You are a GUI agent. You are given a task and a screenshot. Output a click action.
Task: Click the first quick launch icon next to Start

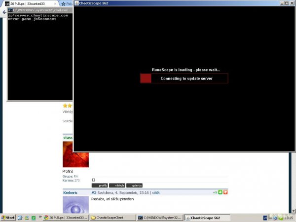point(20,218)
